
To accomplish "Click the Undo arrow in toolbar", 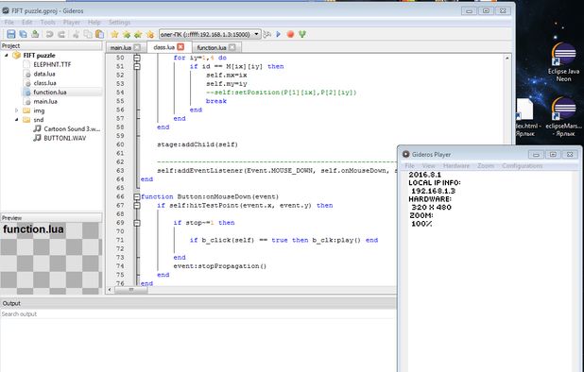I will (x=49, y=34).
